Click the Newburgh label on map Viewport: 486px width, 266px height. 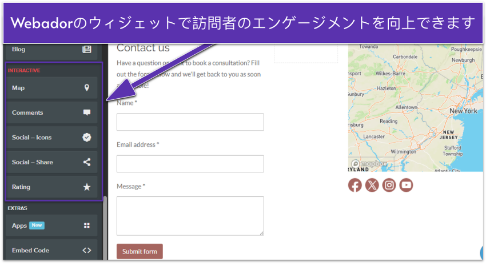(463, 60)
